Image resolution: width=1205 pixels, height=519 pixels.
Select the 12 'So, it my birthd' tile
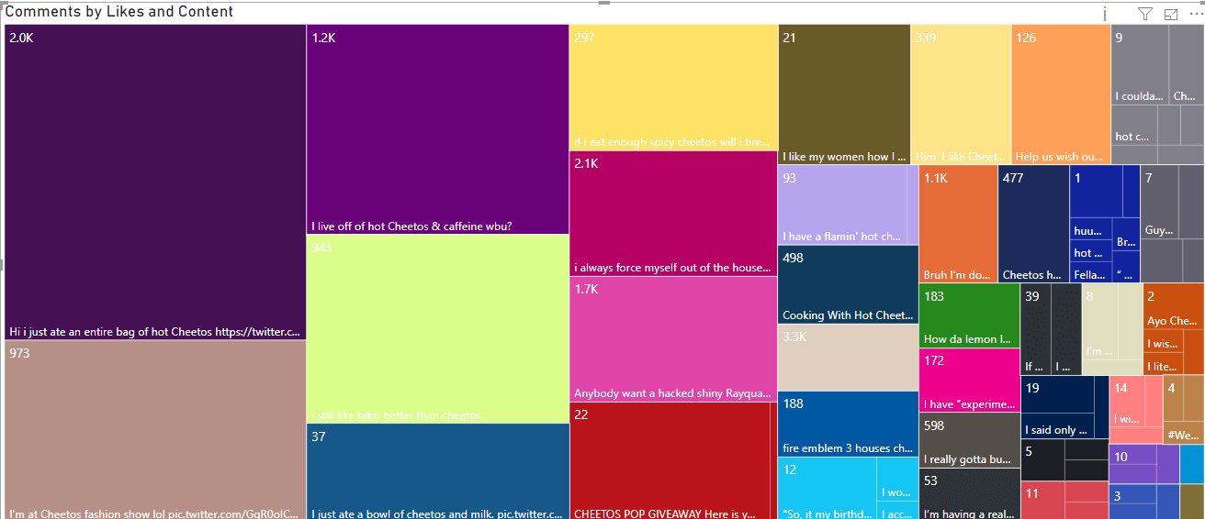pos(828,489)
